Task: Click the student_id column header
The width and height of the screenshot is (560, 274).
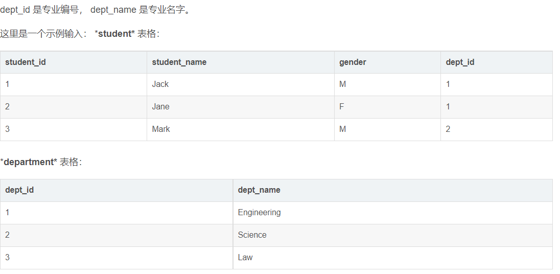Action: tap(74, 62)
